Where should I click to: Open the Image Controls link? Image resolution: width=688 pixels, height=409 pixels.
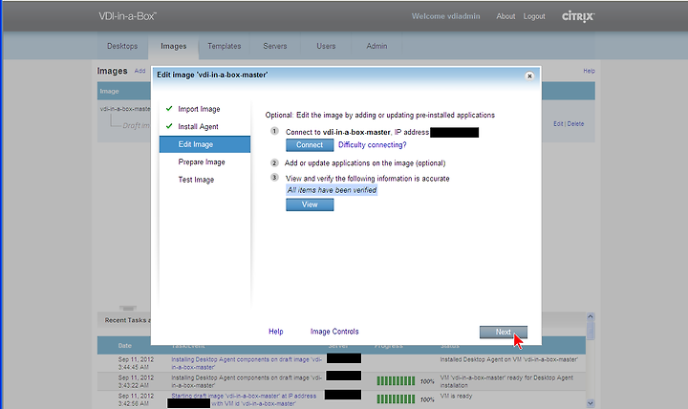coord(334,332)
